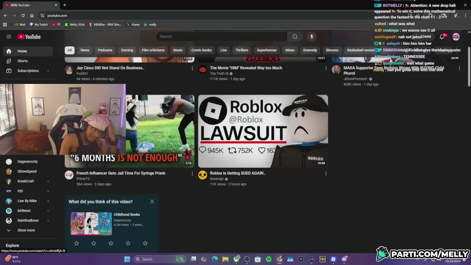Rate Childhood Books two stars
The image size is (471, 265).
point(93,243)
